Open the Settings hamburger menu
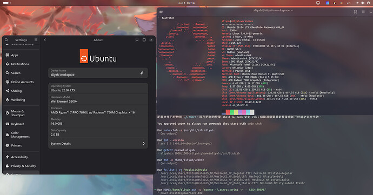The width and height of the screenshot is (373, 195). pyautogui.click(x=36, y=40)
